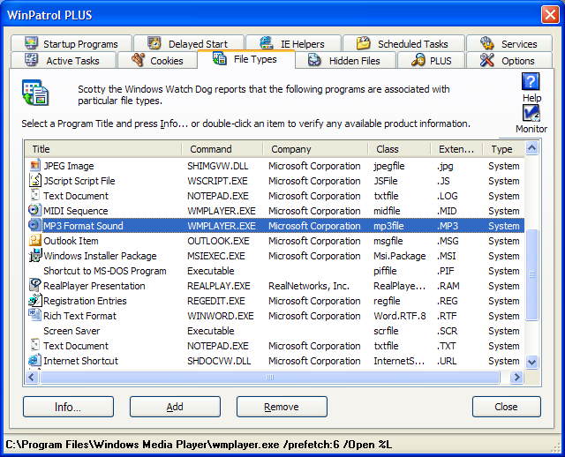Image resolution: width=565 pixels, height=457 pixels.
Task: Click the Add button
Action: coord(175,407)
